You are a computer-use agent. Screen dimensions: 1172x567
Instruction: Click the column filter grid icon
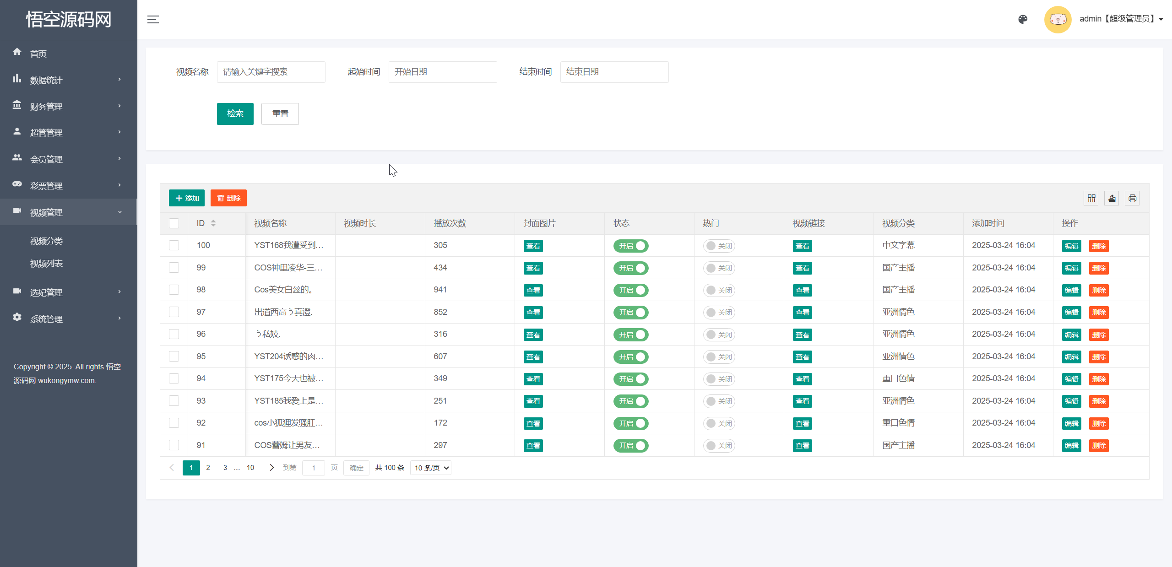1091,198
